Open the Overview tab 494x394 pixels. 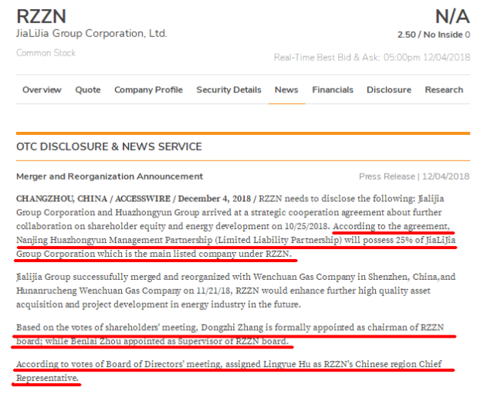(x=42, y=89)
